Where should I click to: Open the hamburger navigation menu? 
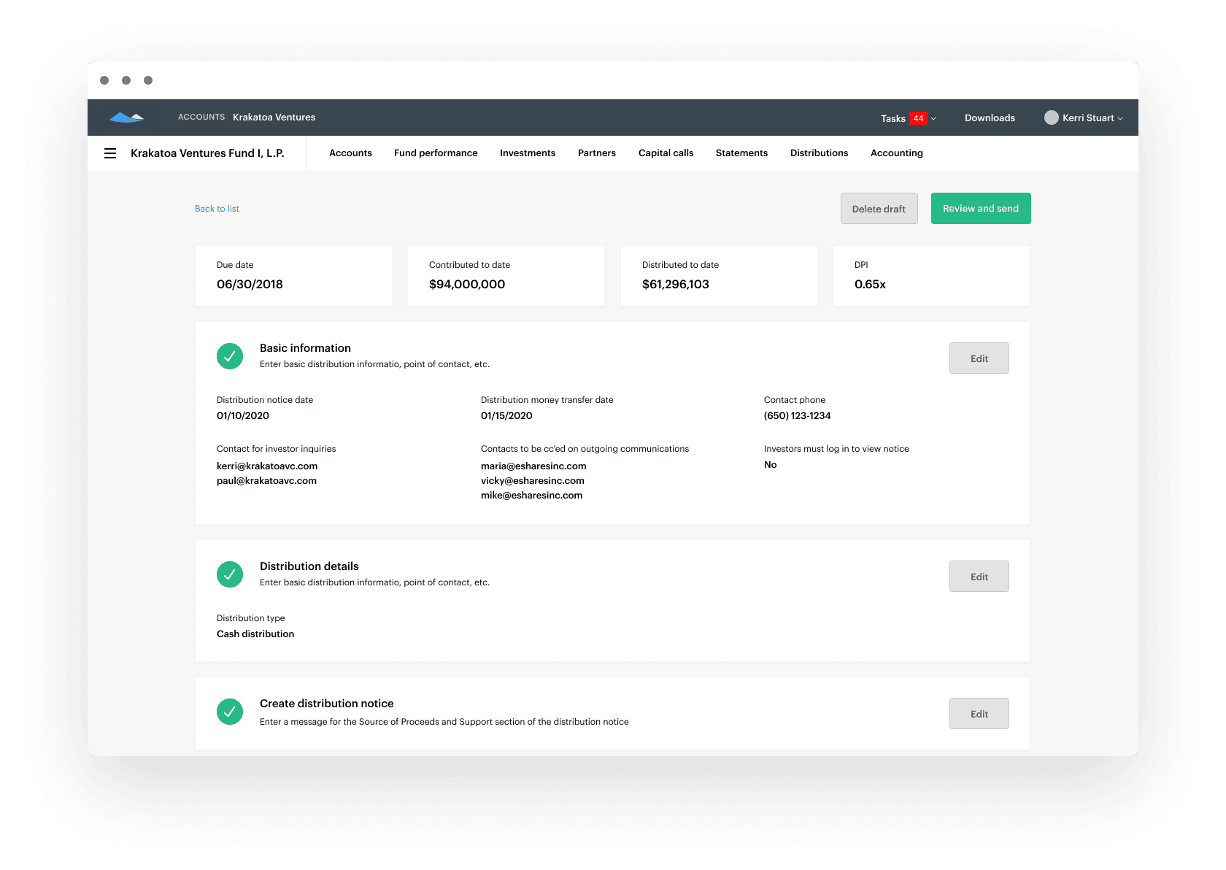point(109,153)
